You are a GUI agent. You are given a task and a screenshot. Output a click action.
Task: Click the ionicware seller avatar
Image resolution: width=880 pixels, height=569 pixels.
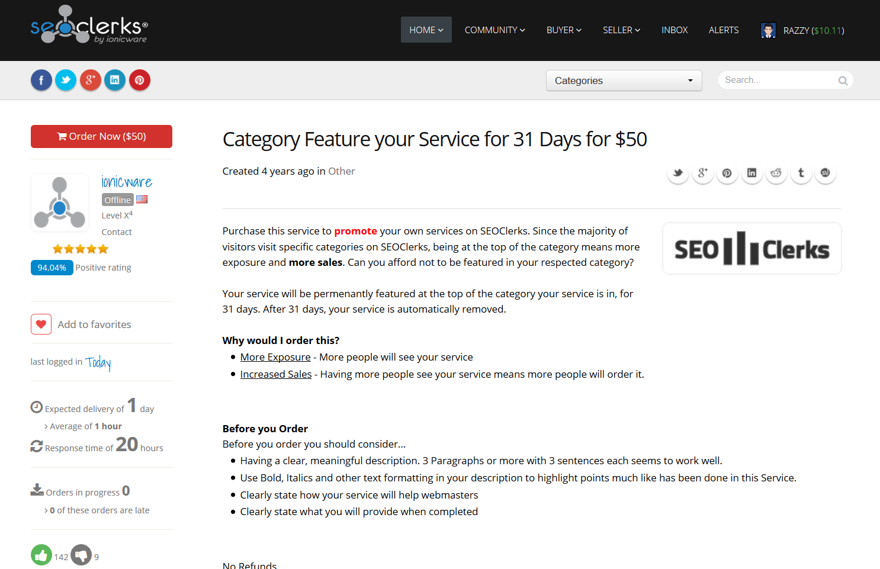click(60, 202)
